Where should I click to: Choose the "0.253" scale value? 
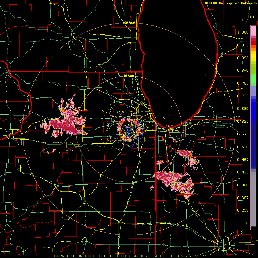click(243, 210)
